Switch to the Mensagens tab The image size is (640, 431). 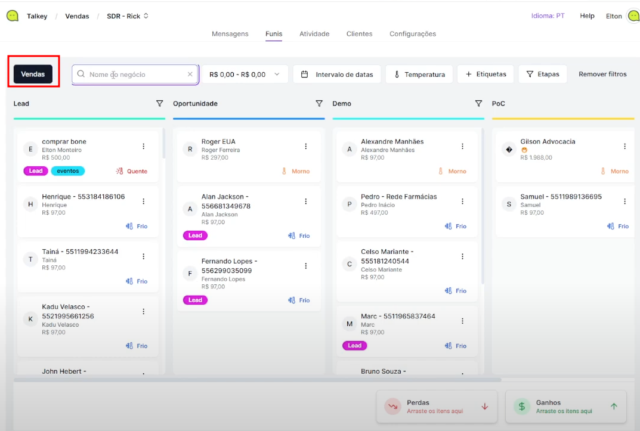(230, 34)
